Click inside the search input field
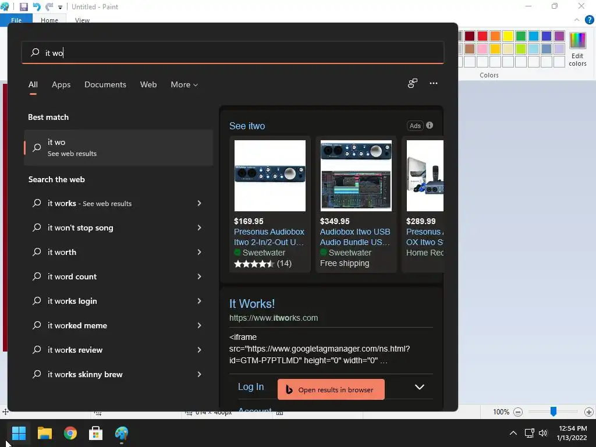 pos(233,52)
